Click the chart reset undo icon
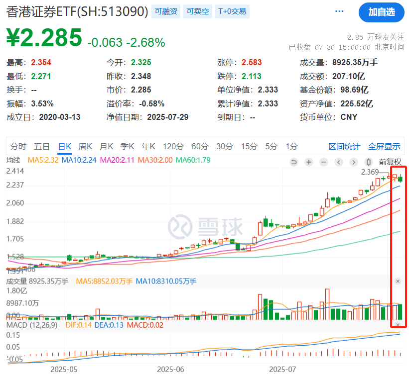Viewport: 409px width, 376px height. click(294, 162)
